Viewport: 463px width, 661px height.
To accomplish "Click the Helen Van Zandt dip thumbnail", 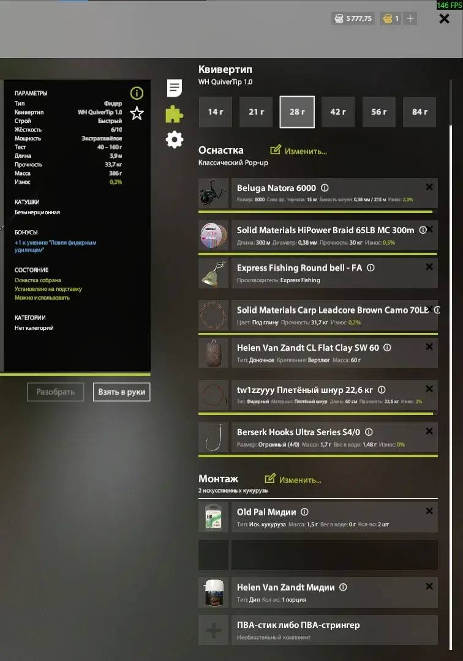I will [213, 592].
